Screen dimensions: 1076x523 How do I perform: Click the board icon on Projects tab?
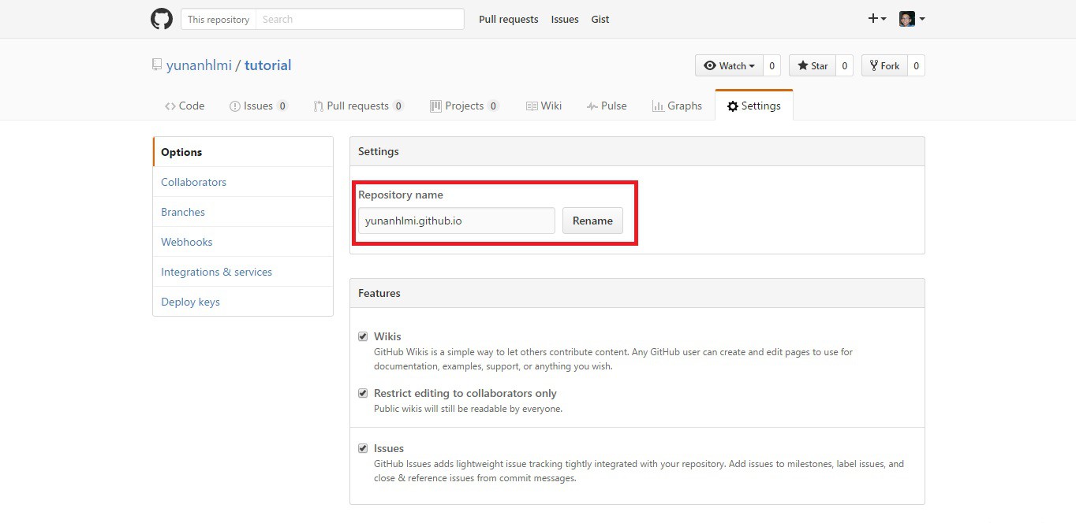click(435, 106)
